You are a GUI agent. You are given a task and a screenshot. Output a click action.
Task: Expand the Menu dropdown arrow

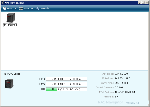pos(15,9)
